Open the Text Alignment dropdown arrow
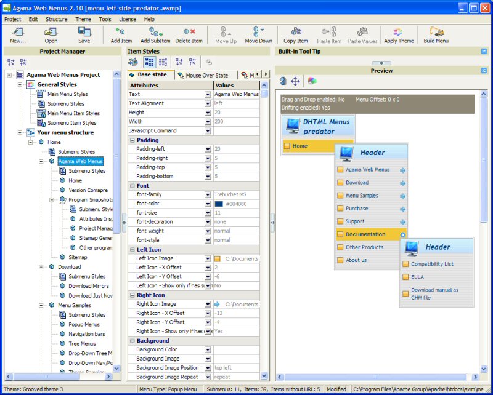 [x=208, y=103]
